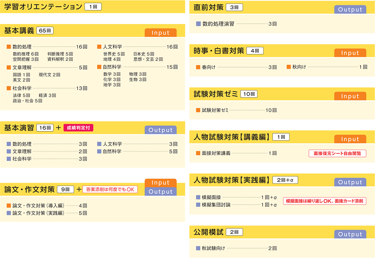Click the orange square beside 自然科学 15回

[99, 67]
